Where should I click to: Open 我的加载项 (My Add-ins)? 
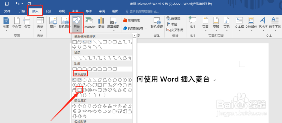[x=135, y=28]
